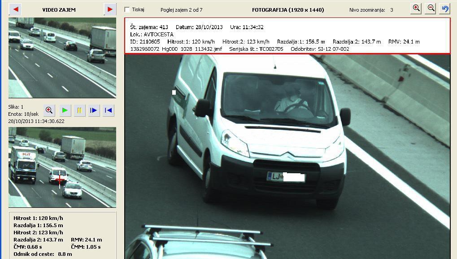Click the file name ending in 113432.jmf
The height and width of the screenshot is (259, 457).
[176, 49]
